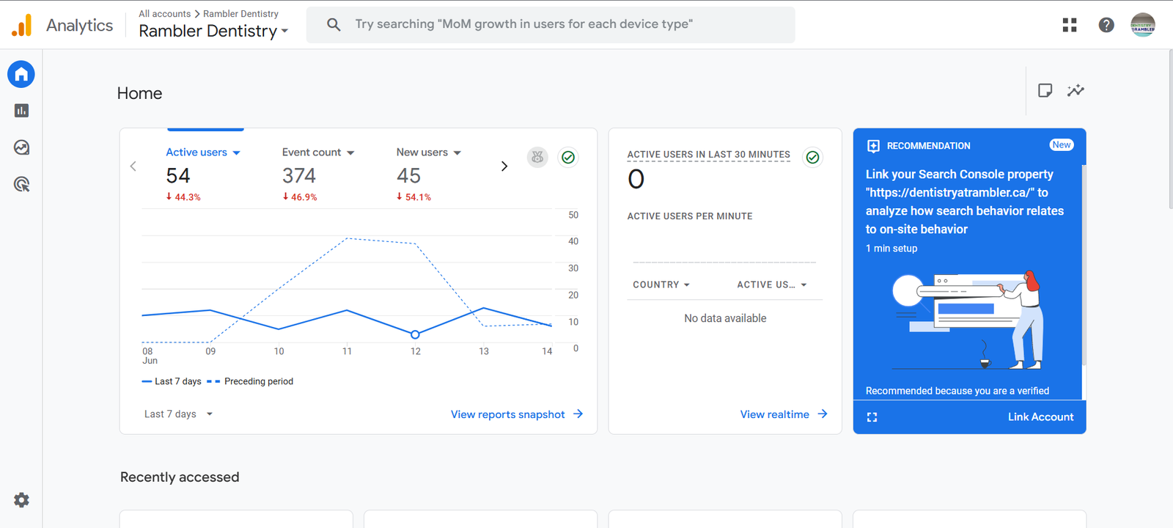Viewport: 1173px width, 528px height.
Task: Click the green check icon on realtime card
Action: [x=812, y=157]
